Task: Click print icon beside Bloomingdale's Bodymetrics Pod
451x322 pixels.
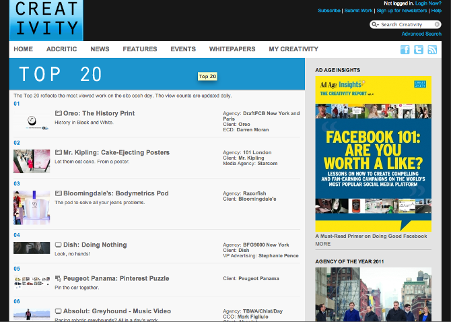Action: tap(58, 193)
